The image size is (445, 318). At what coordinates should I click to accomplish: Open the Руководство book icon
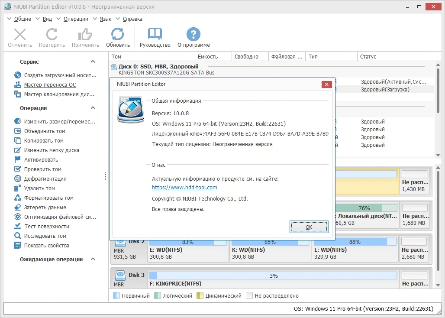[x=155, y=34]
